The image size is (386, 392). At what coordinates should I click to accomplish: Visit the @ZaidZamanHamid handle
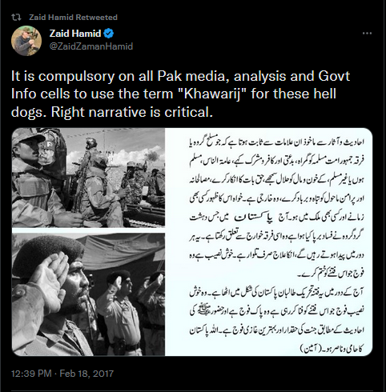[91, 46]
